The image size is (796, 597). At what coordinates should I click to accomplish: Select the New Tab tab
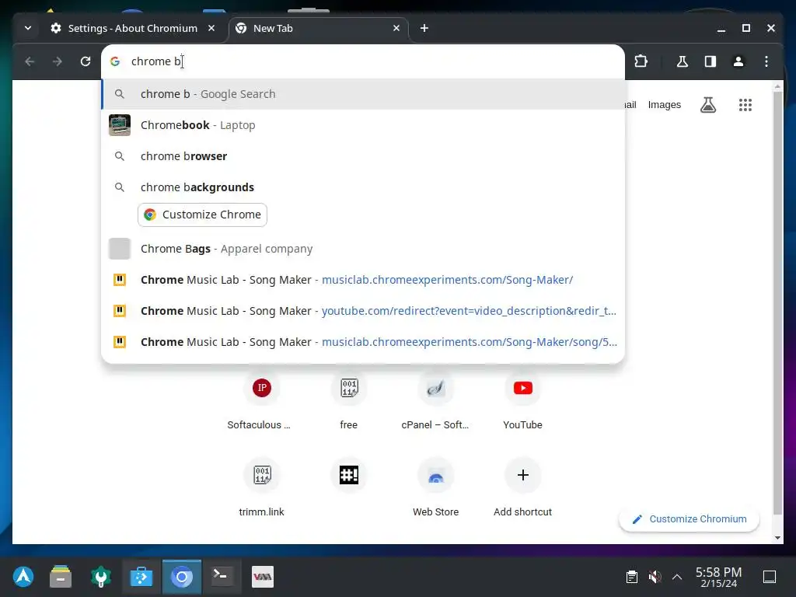pyautogui.click(x=317, y=29)
